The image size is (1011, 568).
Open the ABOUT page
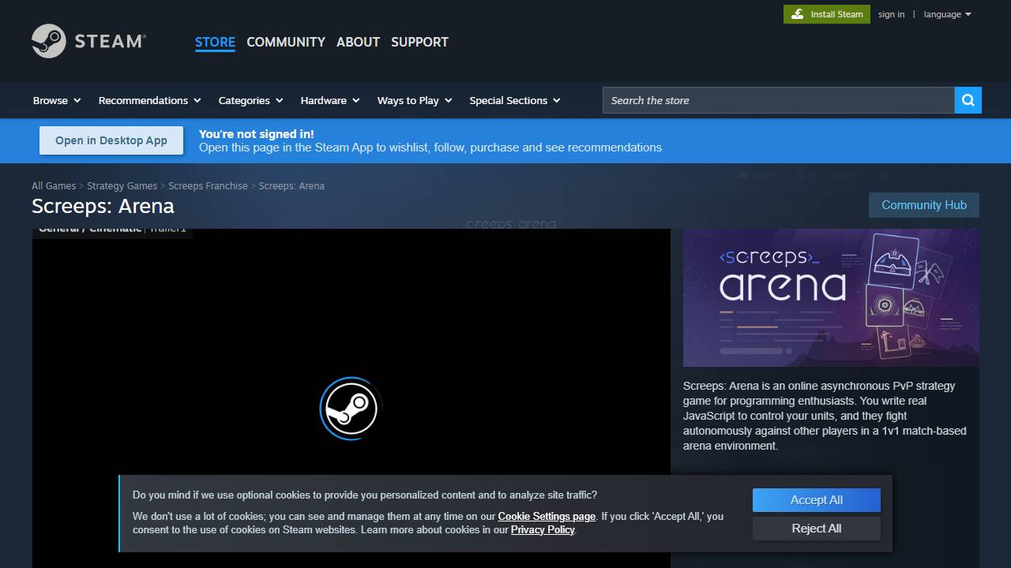[358, 42]
